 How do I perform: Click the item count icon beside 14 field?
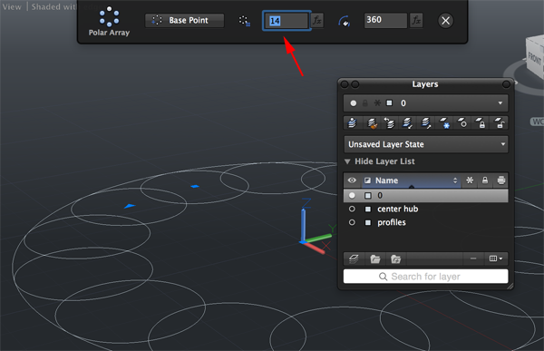(244, 21)
